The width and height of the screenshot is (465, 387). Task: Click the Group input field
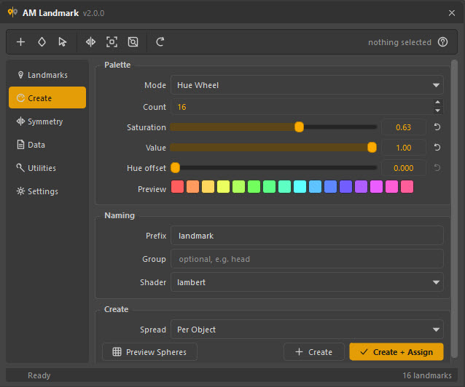coord(307,259)
